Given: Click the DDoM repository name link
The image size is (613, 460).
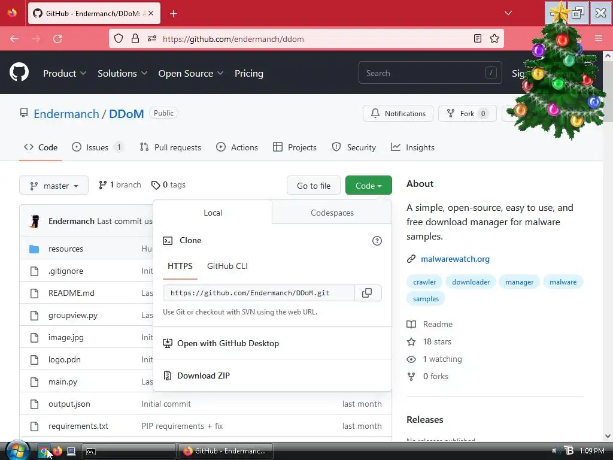Looking at the screenshot, I should 126,114.
